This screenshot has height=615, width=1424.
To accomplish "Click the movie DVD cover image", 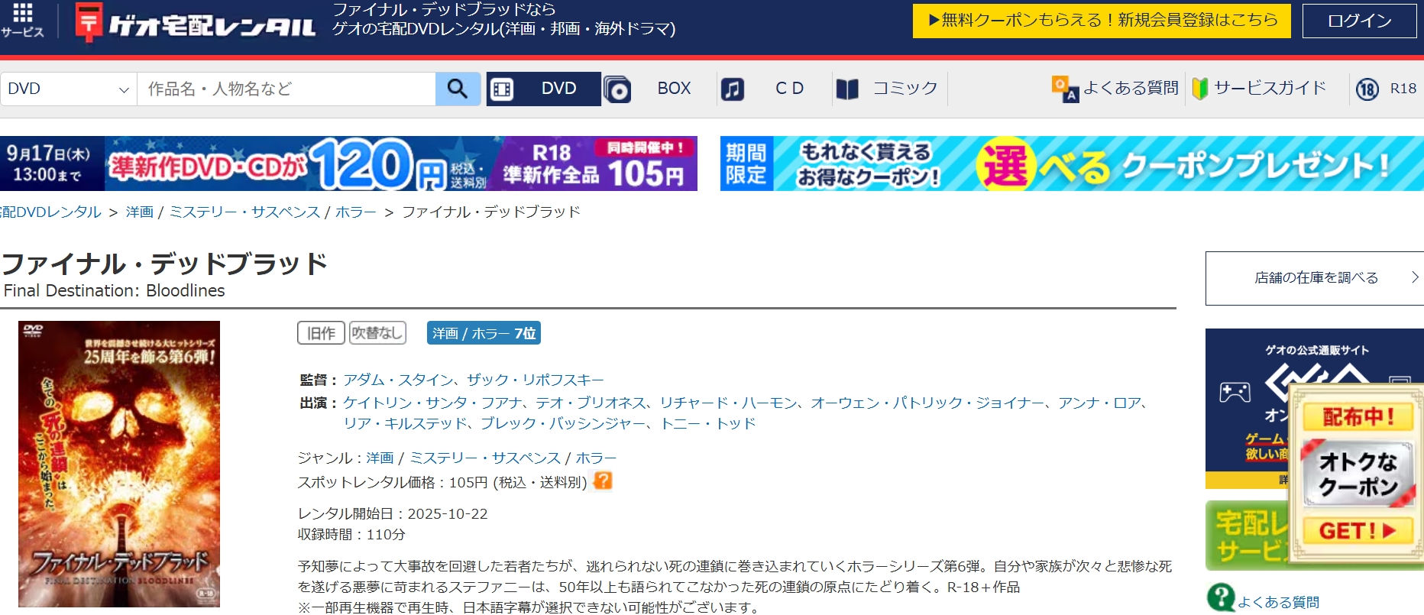I will [119, 464].
